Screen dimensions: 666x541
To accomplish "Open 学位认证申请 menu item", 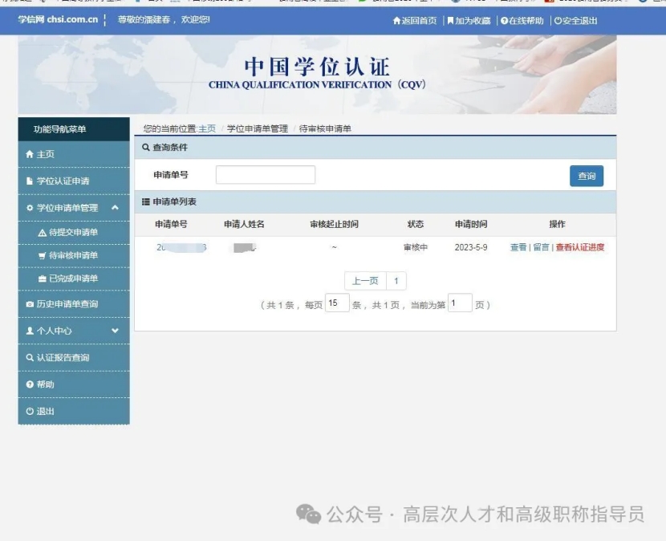I will pyautogui.click(x=74, y=181).
